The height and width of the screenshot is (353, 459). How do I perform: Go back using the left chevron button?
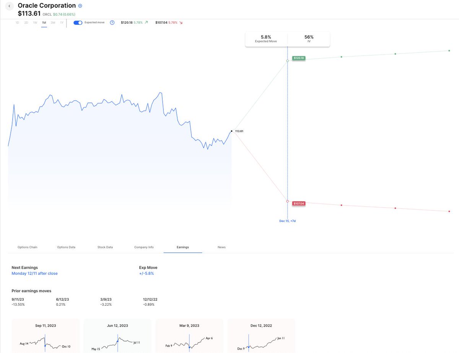[9, 6]
